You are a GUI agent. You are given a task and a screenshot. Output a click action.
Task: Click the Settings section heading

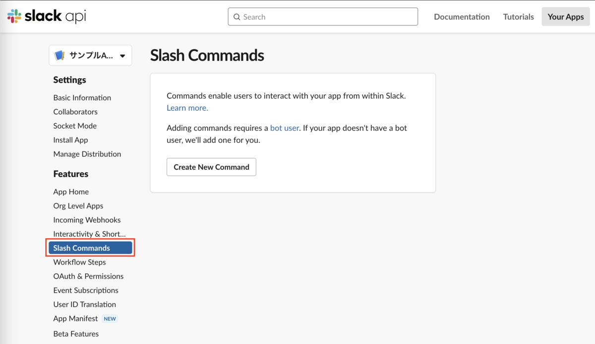point(69,80)
